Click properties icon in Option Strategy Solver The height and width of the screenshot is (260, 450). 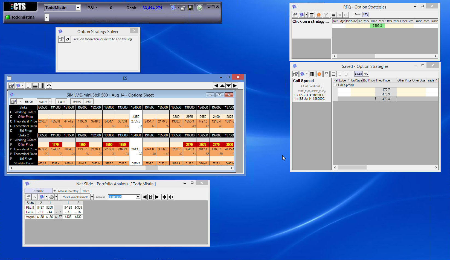click(61, 39)
